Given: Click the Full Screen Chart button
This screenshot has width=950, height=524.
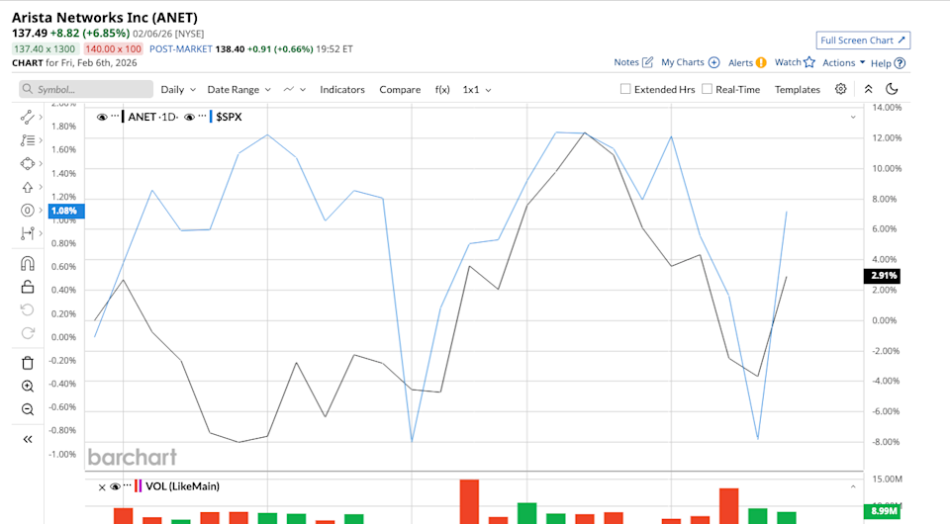Looking at the screenshot, I should tap(863, 40).
